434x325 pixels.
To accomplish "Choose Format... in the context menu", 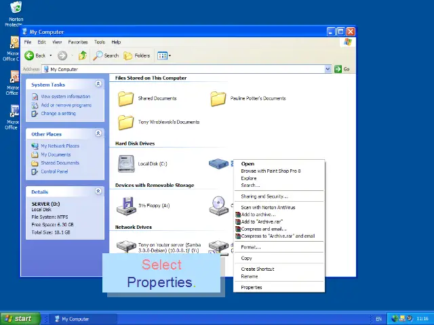I will (279, 247).
